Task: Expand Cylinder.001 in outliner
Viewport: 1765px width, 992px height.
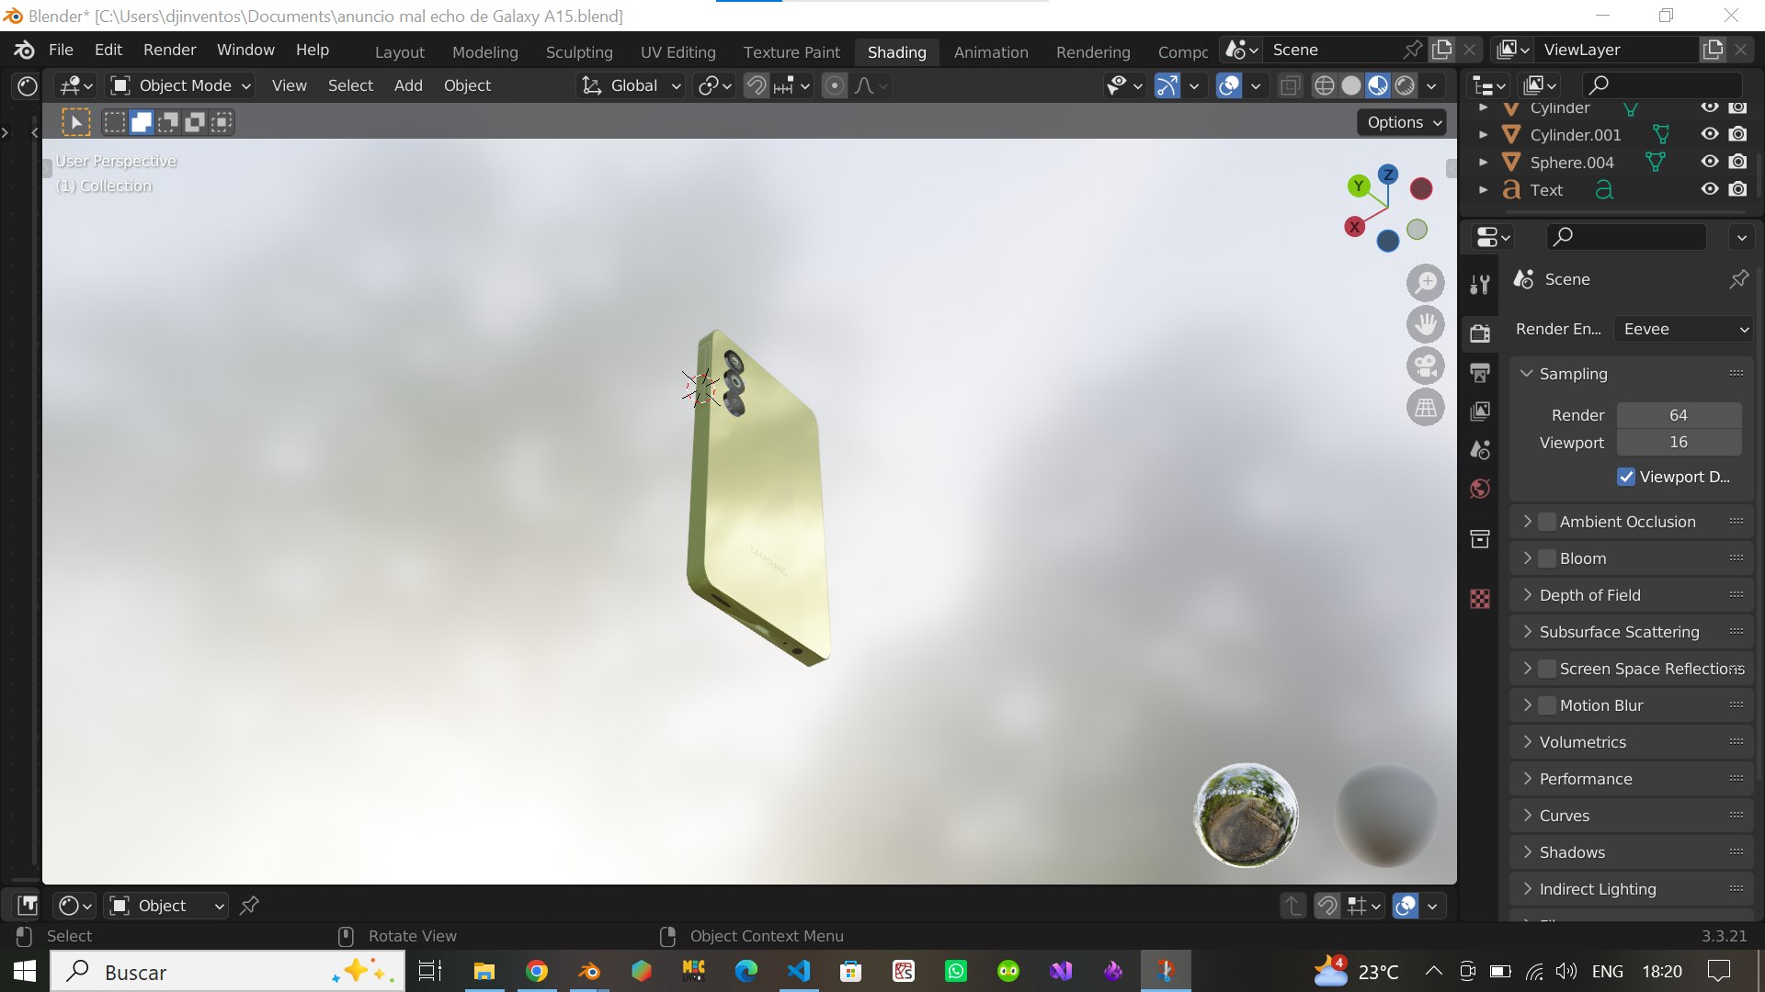Action: (x=1483, y=134)
